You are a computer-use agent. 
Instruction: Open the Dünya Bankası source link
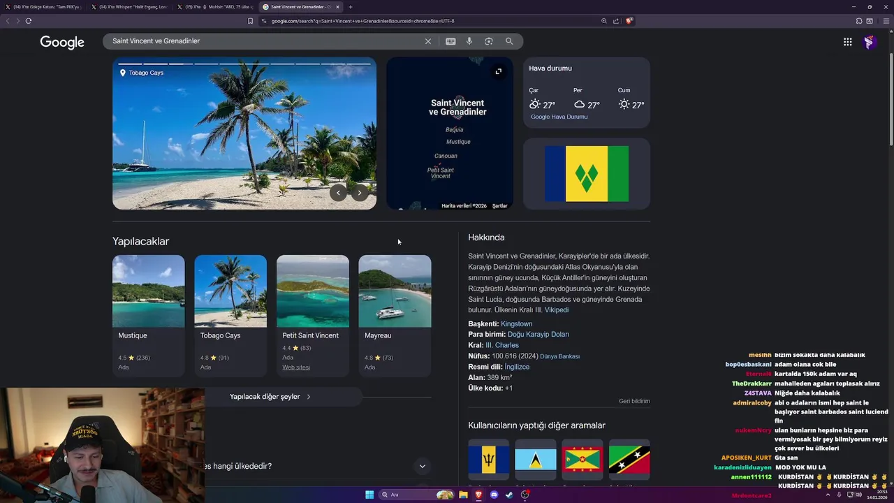click(559, 356)
